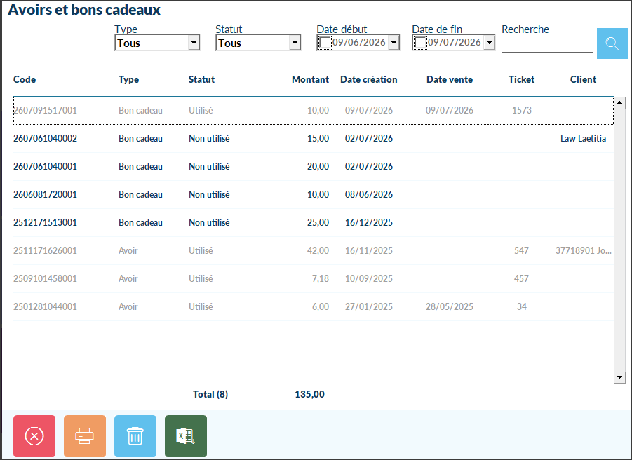632x460 pixels.
Task: Select row with code 2511171626001
Action: 313,250
